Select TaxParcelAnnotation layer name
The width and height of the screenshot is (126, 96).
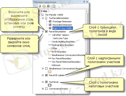coord(59,18)
